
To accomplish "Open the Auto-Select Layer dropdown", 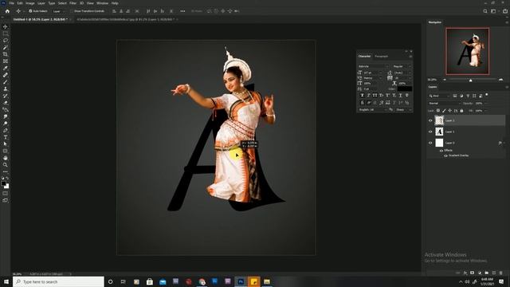I will point(58,11).
